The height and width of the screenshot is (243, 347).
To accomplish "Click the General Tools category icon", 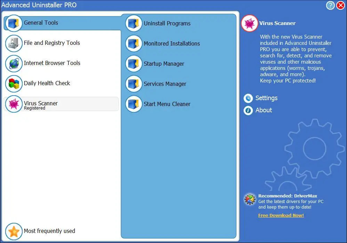I will pos(14,23).
